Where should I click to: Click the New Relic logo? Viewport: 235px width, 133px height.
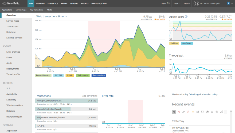pyautogui.click(x=11, y=3)
